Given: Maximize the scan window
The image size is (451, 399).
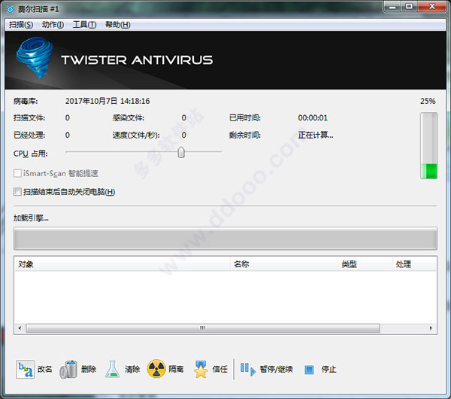Looking at the screenshot, I should tap(409, 6).
